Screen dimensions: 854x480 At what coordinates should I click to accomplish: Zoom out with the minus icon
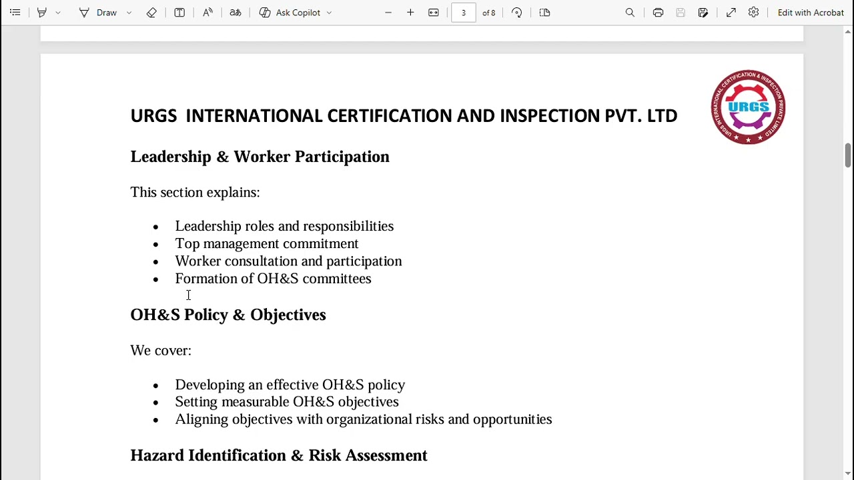click(x=388, y=13)
